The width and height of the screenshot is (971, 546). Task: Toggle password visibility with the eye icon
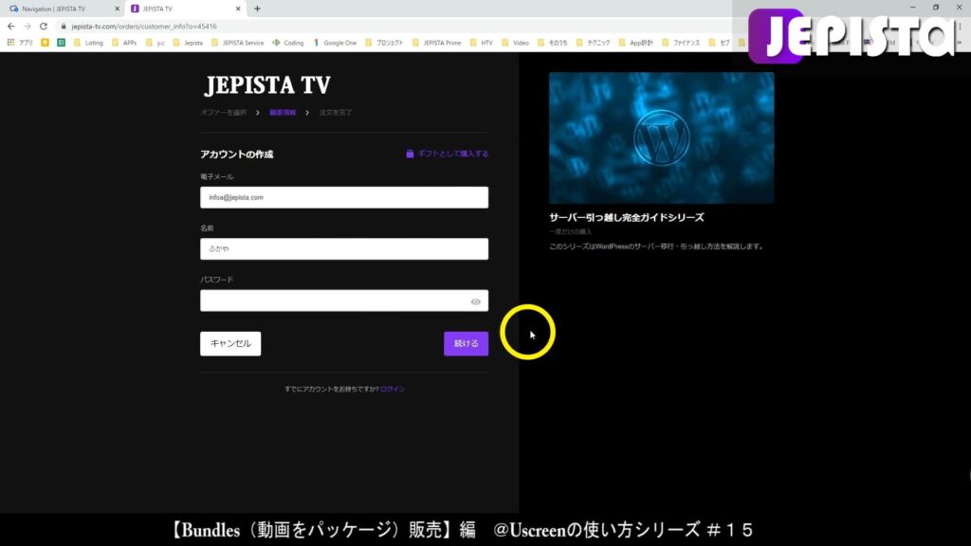(476, 301)
